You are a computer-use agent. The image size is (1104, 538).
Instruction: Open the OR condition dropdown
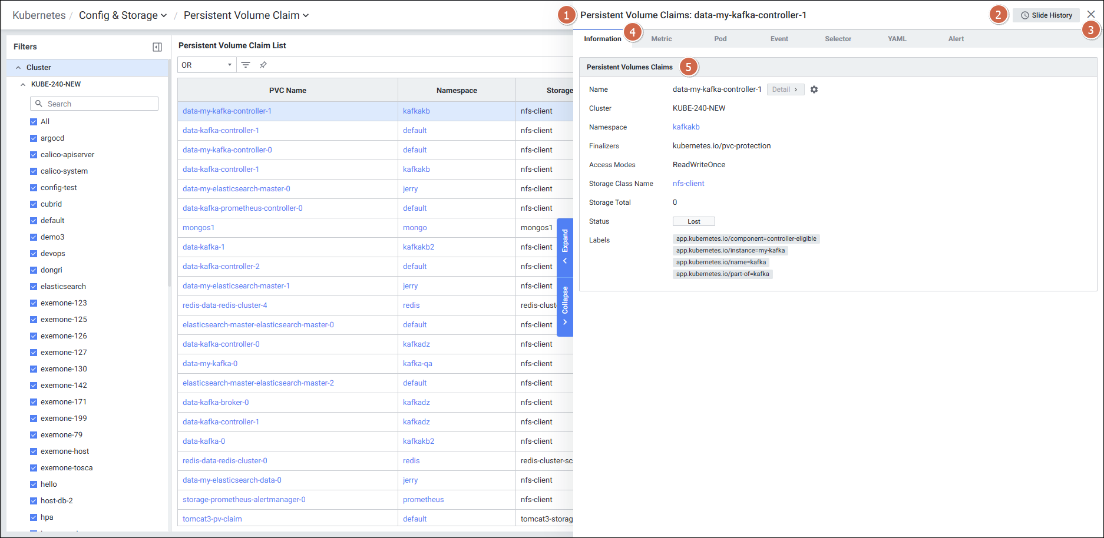click(206, 65)
